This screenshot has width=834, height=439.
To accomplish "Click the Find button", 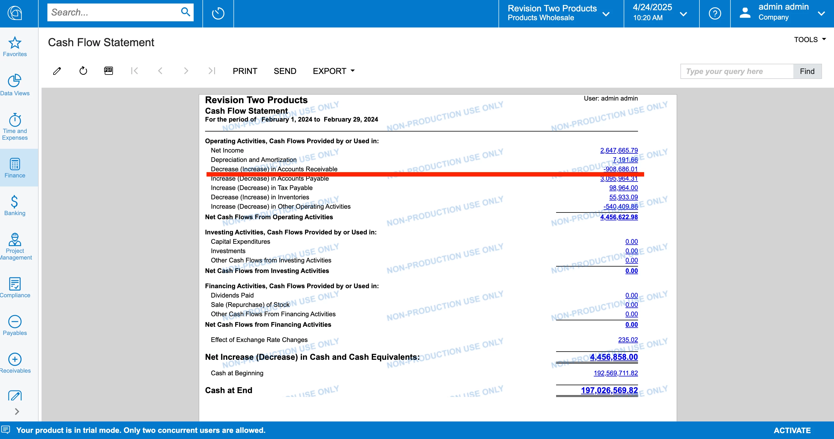I will coord(807,71).
